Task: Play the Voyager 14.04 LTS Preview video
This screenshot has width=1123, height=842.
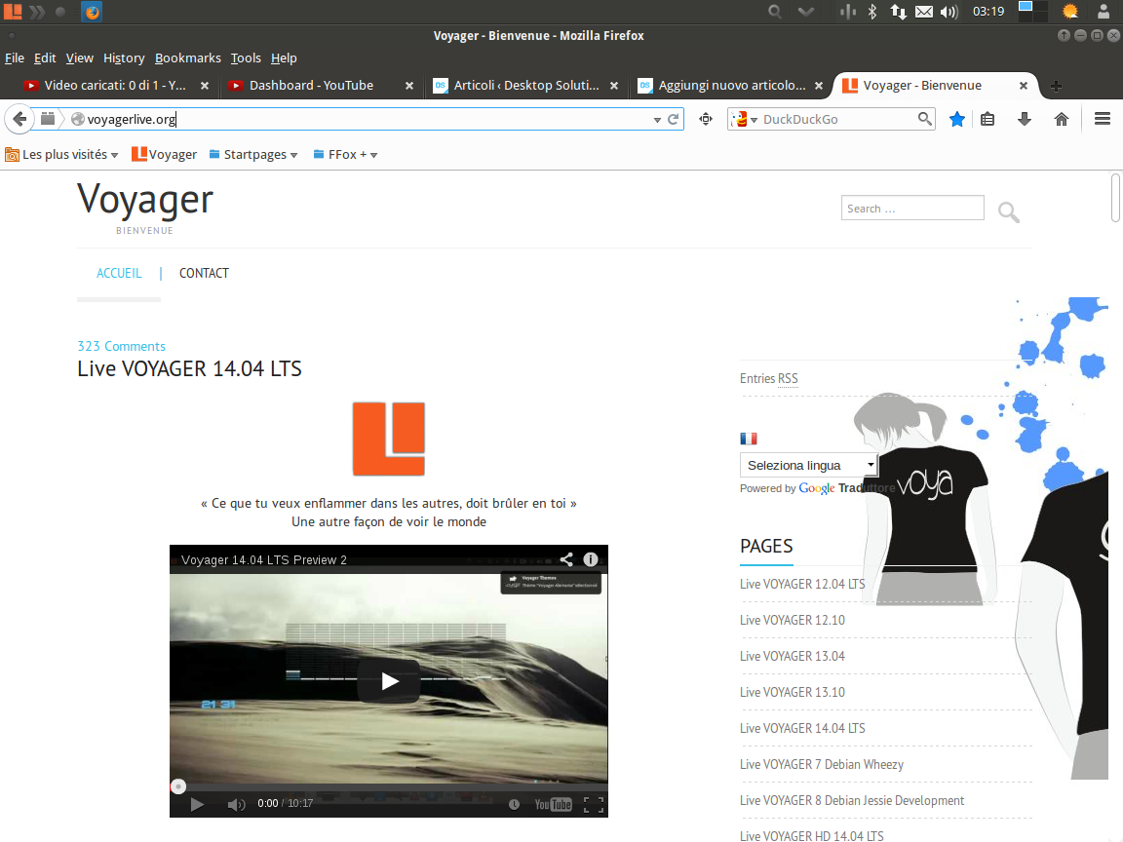Action: 389,681
